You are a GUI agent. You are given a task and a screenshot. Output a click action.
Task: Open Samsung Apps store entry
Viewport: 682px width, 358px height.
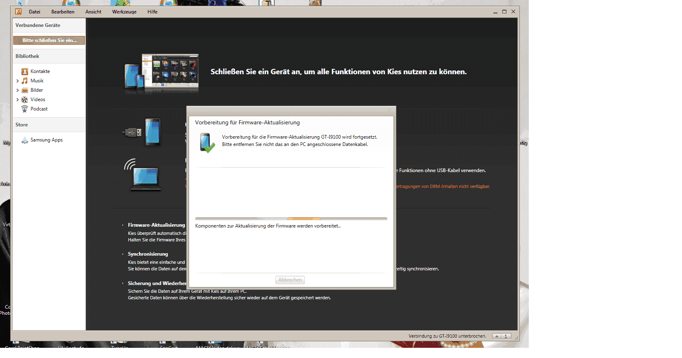point(46,140)
